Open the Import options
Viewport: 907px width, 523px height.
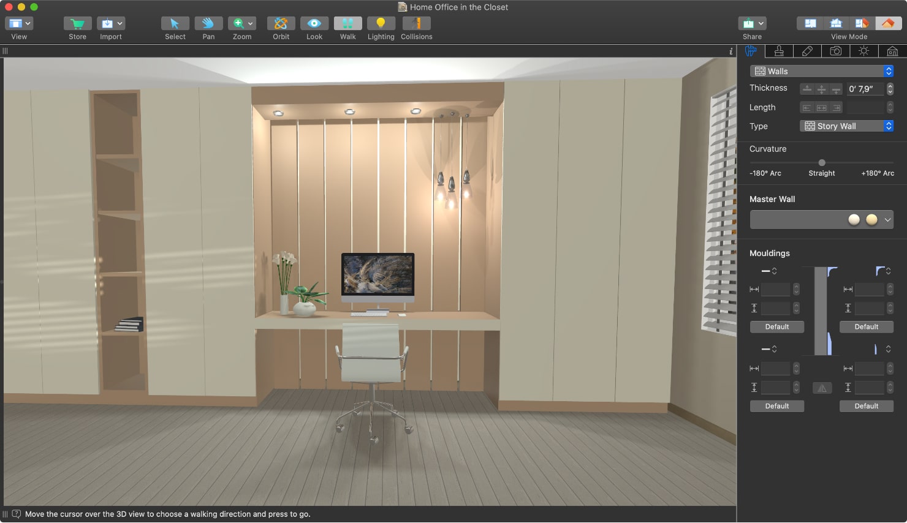pos(111,24)
